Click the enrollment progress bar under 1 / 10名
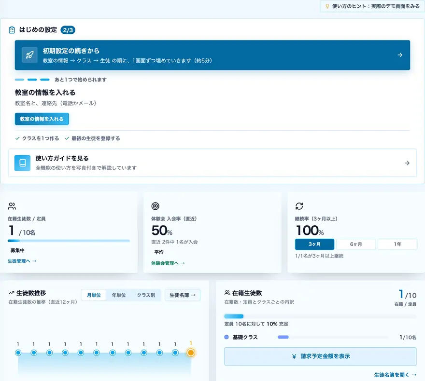This screenshot has width=425, height=381. click(69, 241)
